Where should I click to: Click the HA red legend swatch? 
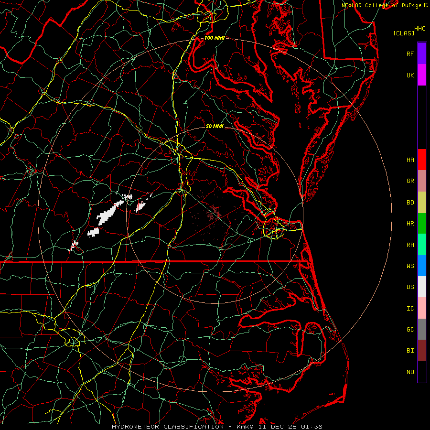(422, 160)
